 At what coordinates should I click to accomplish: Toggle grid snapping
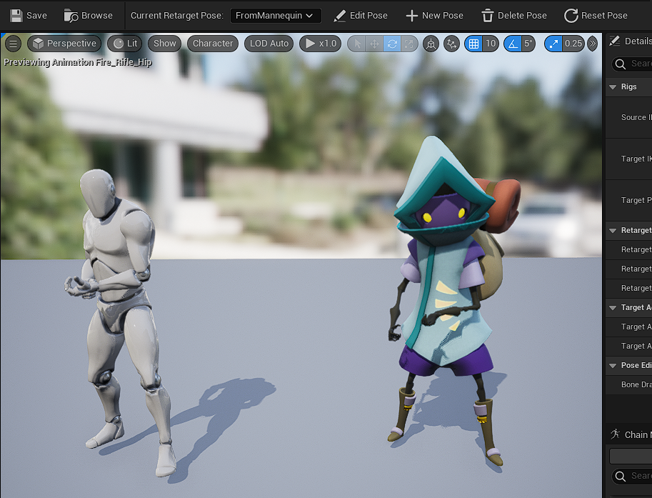point(473,44)
